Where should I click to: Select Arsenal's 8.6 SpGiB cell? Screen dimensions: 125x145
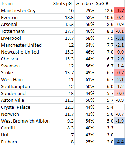tap(105, 24)
